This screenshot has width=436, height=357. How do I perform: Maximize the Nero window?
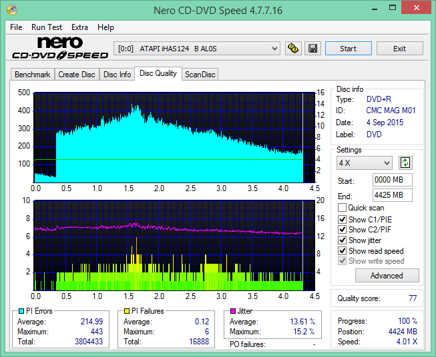coord(393,8)
